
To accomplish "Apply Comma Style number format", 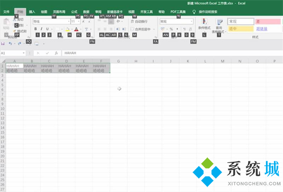I will [x=177, y=29].
